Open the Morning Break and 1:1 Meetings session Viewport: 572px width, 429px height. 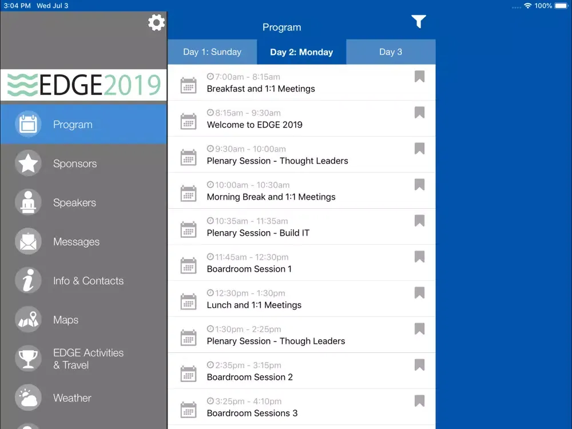(x=301, y=191)
